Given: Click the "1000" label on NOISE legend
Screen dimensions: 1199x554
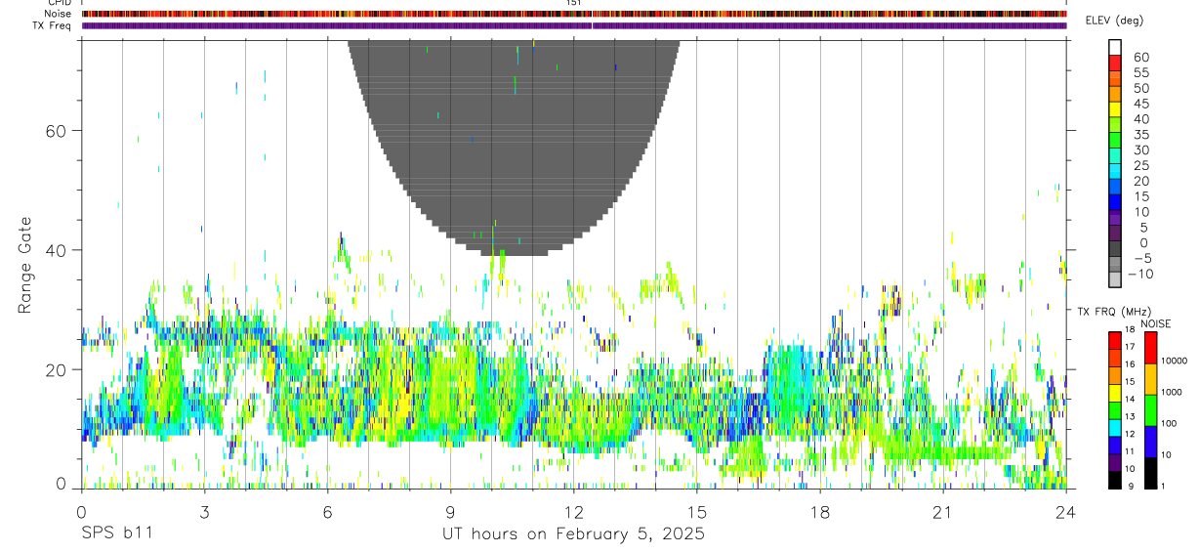Looking at the screenshot, I should pyautogui.click(x=1174, y=392).
